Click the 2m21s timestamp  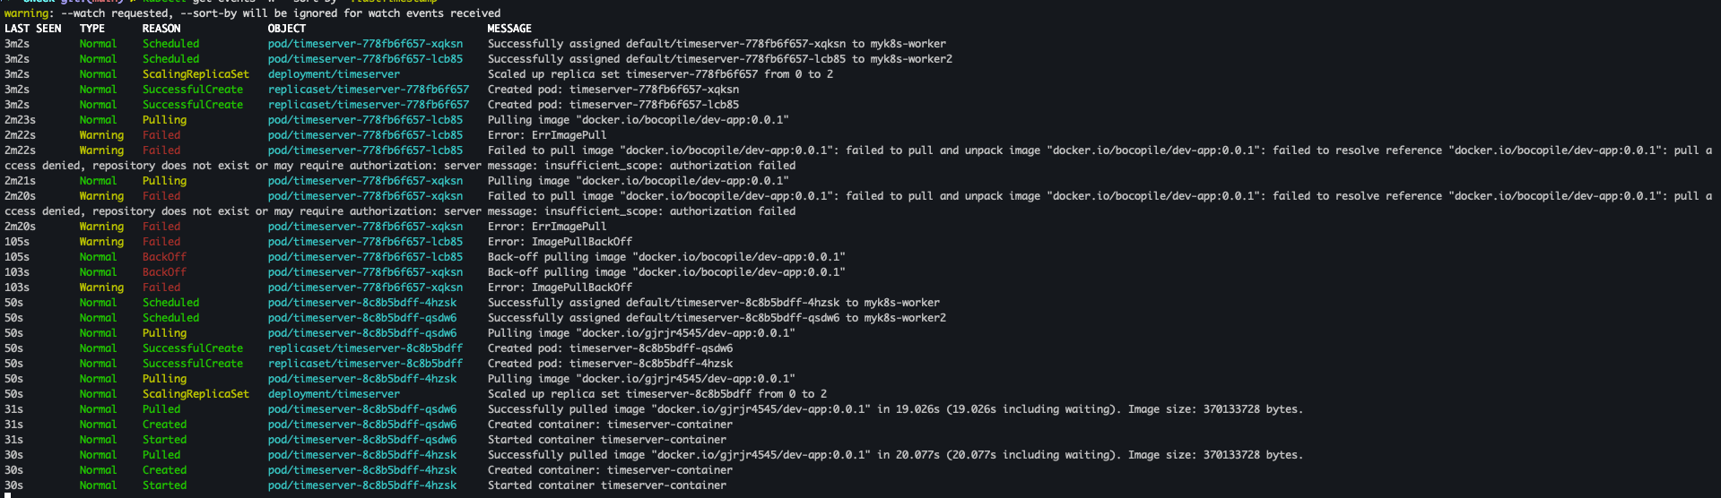click(x=20, y=181)
